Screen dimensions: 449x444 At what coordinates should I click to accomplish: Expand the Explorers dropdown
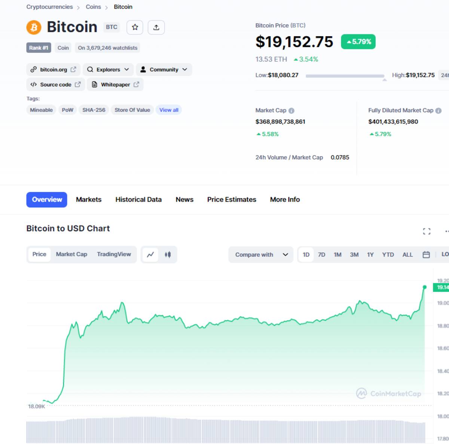click(108, 70)
